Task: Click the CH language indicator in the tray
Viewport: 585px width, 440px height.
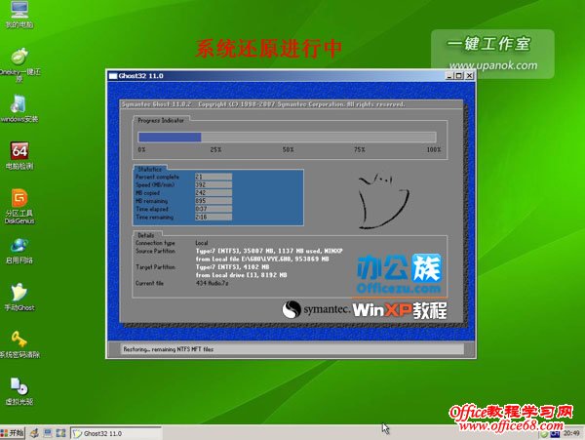Action: point(555,434)
